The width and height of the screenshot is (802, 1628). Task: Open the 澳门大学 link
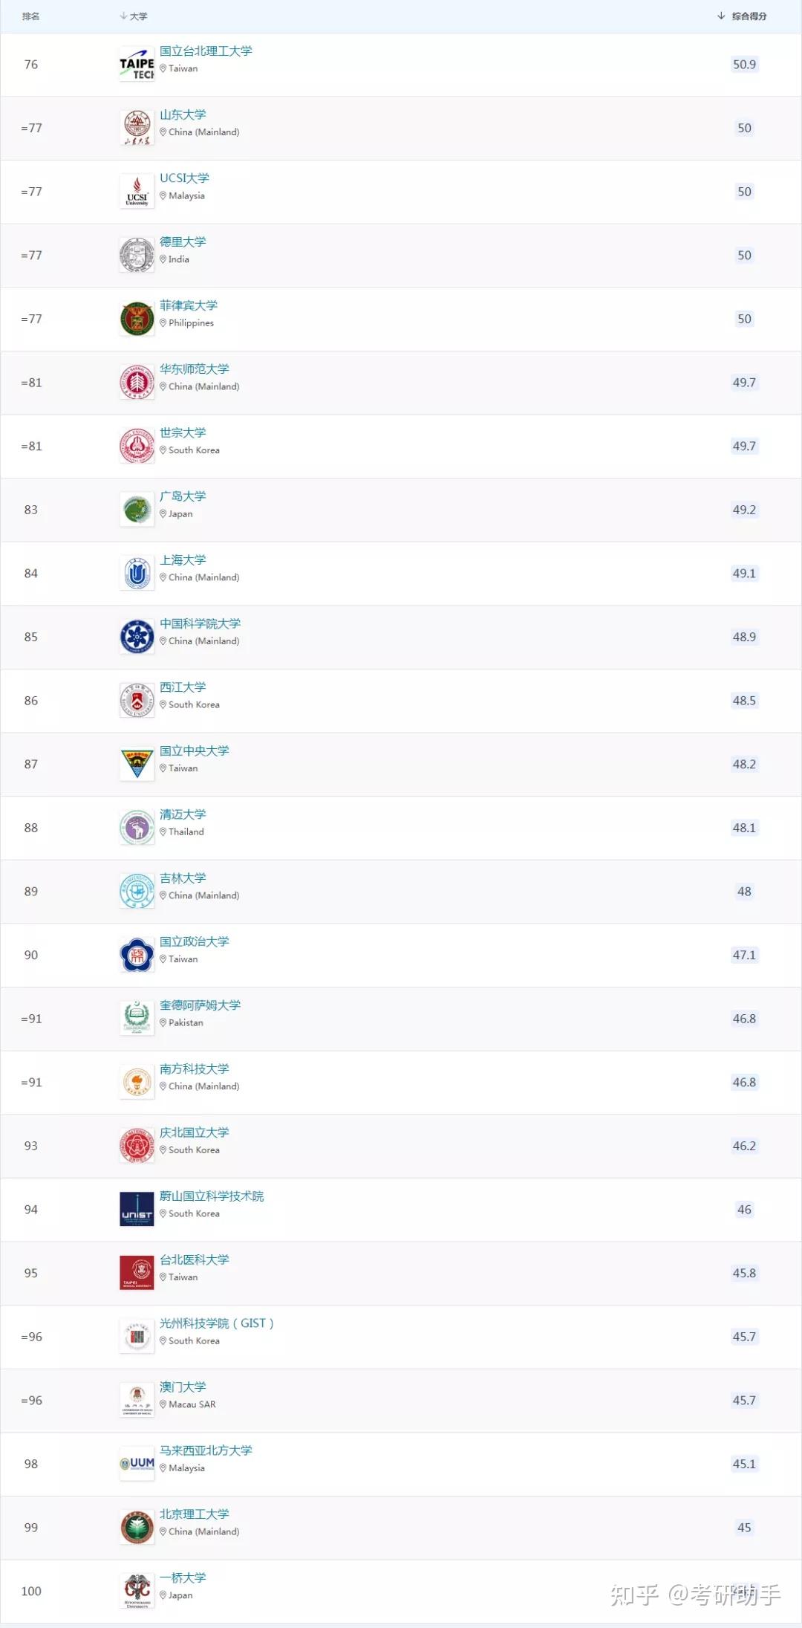coord(183,1387)
